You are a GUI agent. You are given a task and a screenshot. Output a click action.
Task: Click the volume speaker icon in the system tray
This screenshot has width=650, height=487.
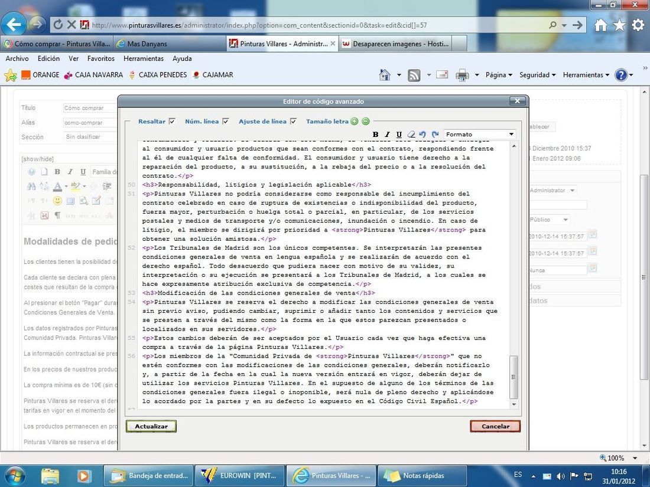pos(560,476)
